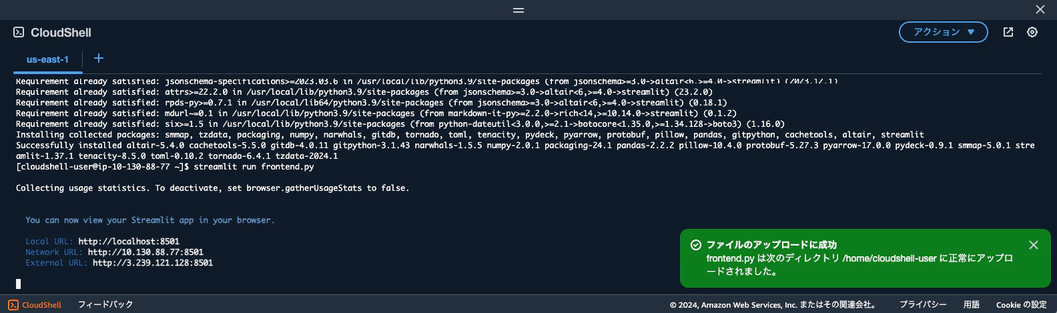The height and width of the screenshot is (313, 1057).
Task: Open the 用語 link in footer
Action: coord(972,304)
